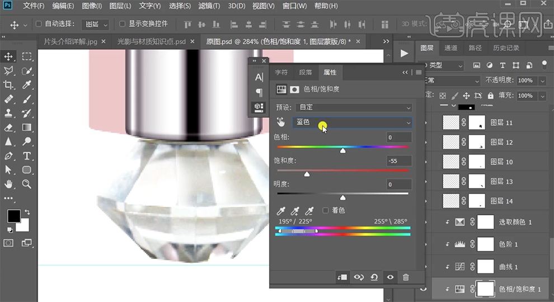Viewport: 554px width, 302px height.
Task: Check the 显示变换控件 option
Action: coord(123,25)
